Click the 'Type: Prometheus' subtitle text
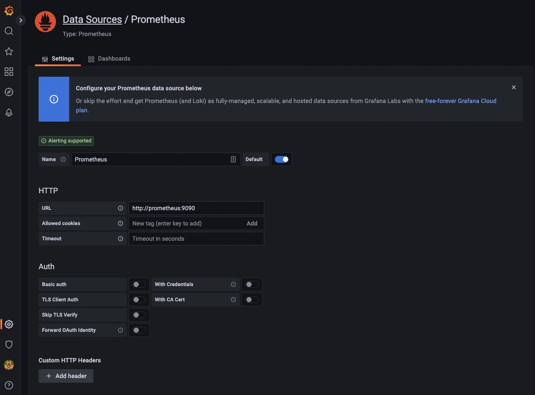 coord(87,34)
